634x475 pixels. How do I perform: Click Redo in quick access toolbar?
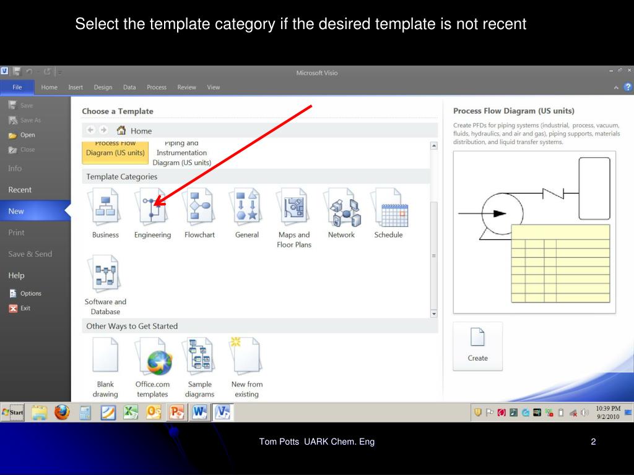[x=47, y=72]
